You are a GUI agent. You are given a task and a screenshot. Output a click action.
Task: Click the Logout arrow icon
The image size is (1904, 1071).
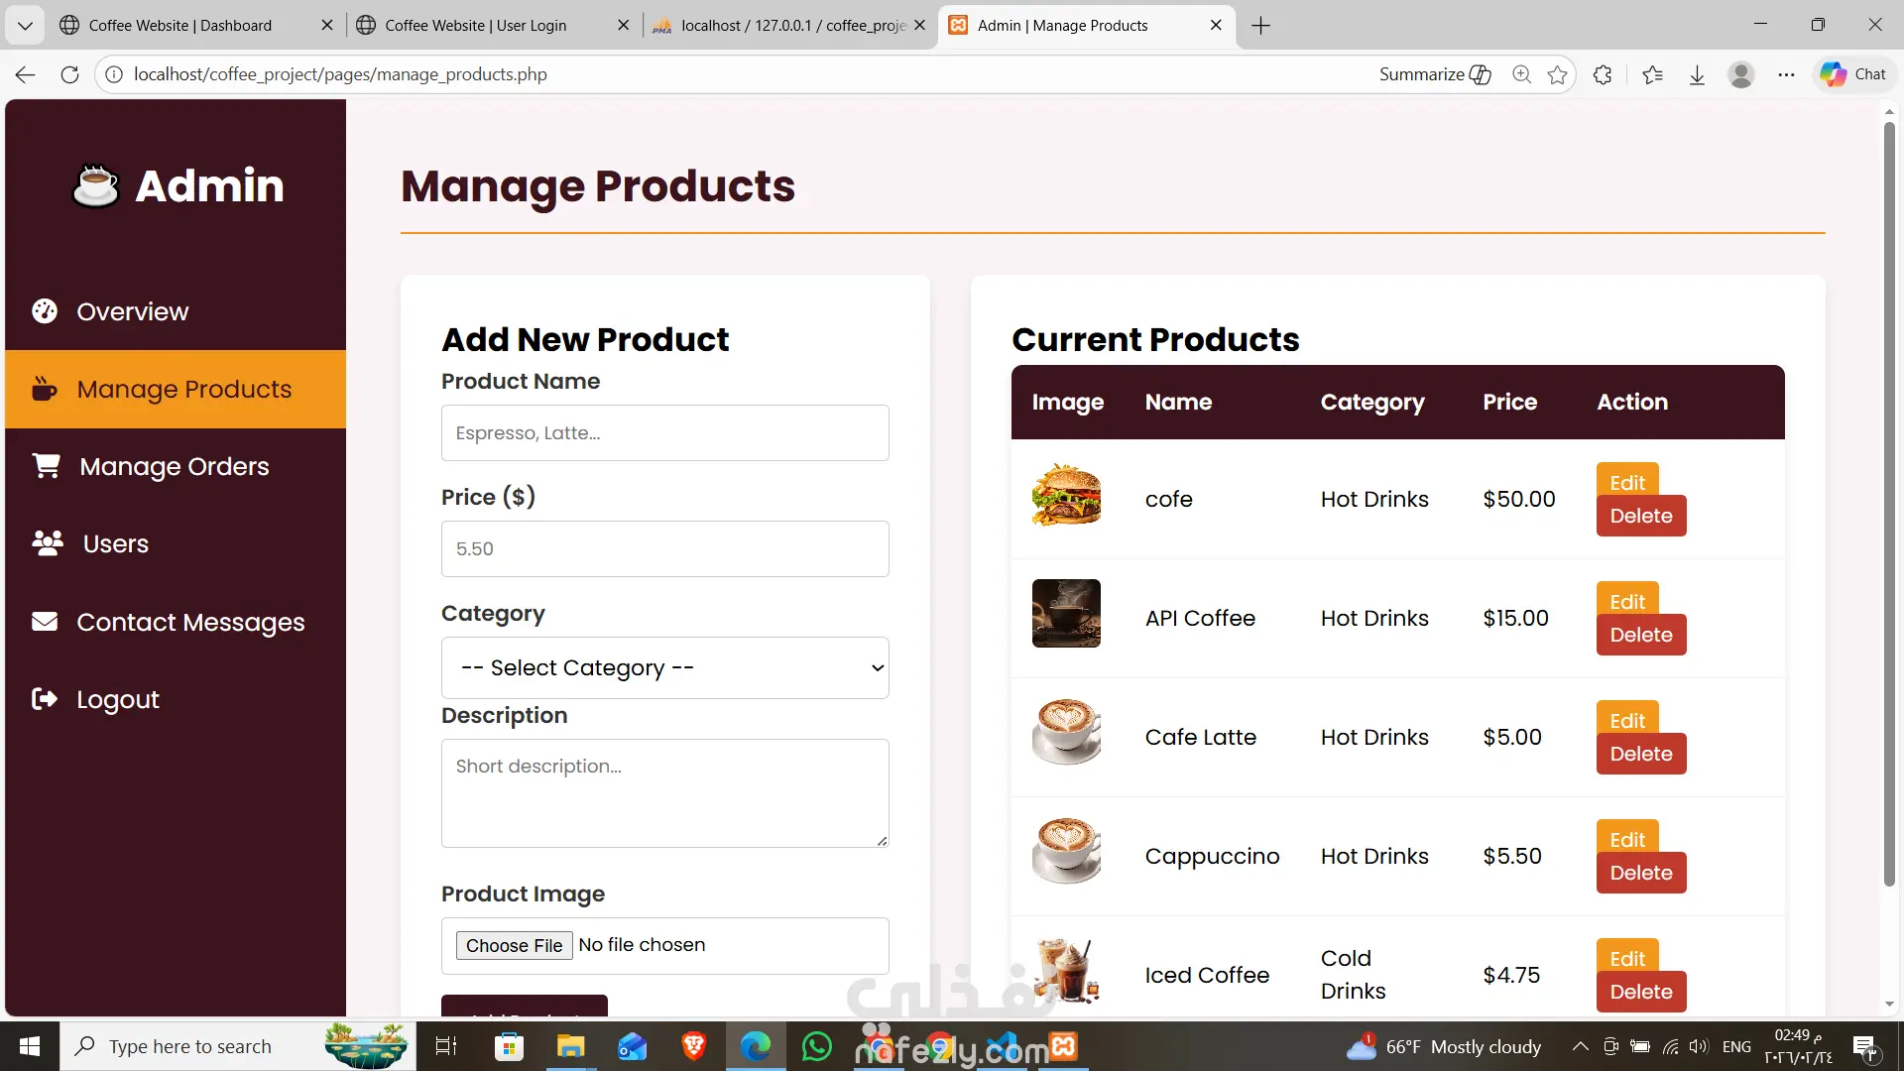[45, 699]
